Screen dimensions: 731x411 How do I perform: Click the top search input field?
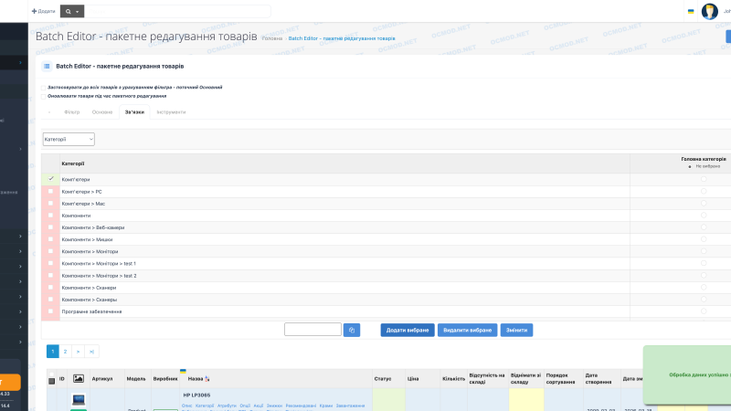pyautogui.click(x=177, y=11)
